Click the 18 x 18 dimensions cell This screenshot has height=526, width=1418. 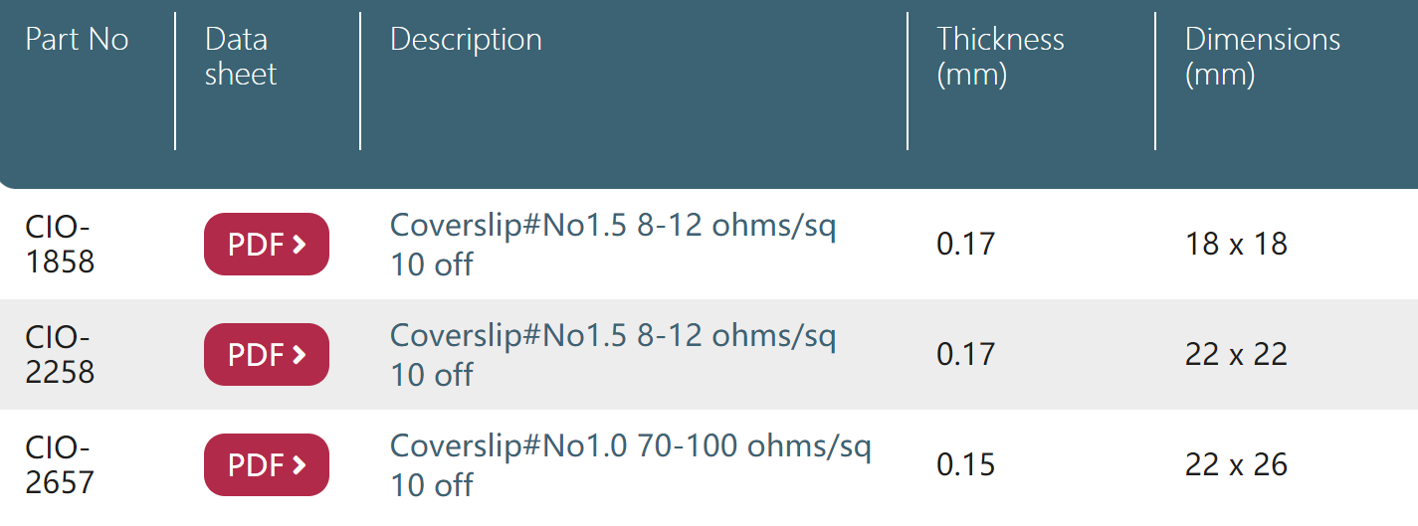point(1236,244)
